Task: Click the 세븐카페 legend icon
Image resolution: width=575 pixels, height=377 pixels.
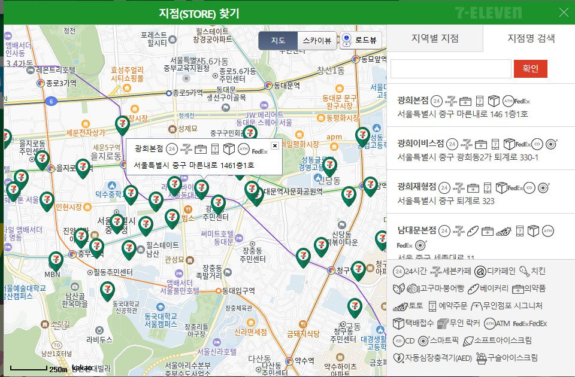Action: (x=436, y=272)
